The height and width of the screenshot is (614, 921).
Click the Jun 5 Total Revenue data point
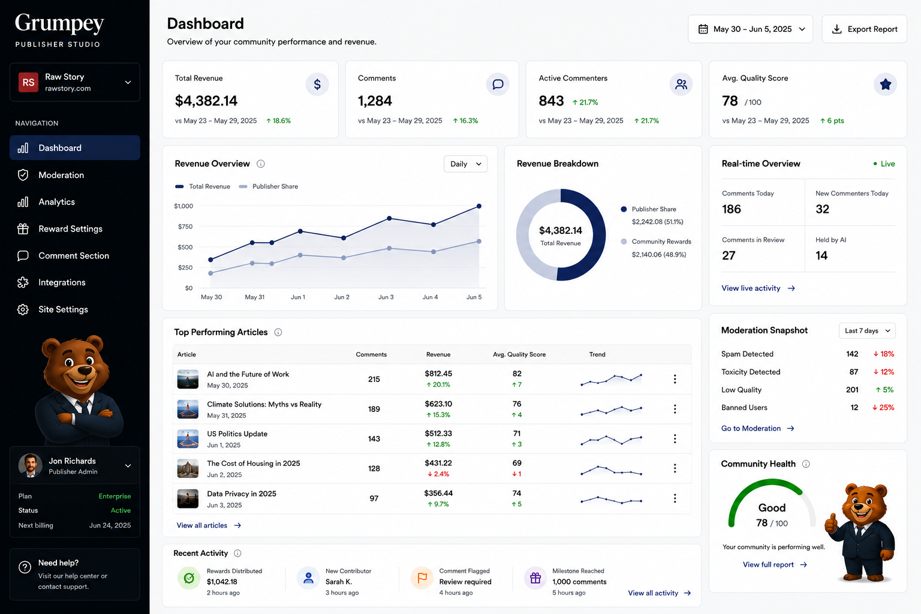tap(479, 206)
